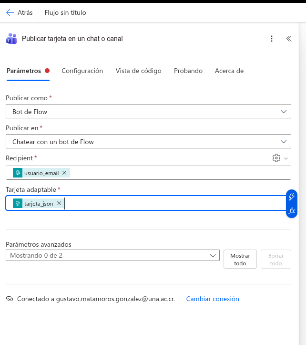This screenshot has height=345, width=306.
Task: Switch to the Configuración tab
Action: (82, 71)
